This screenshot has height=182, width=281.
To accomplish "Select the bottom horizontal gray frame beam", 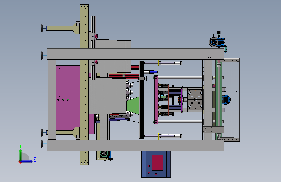I will 135,145.
